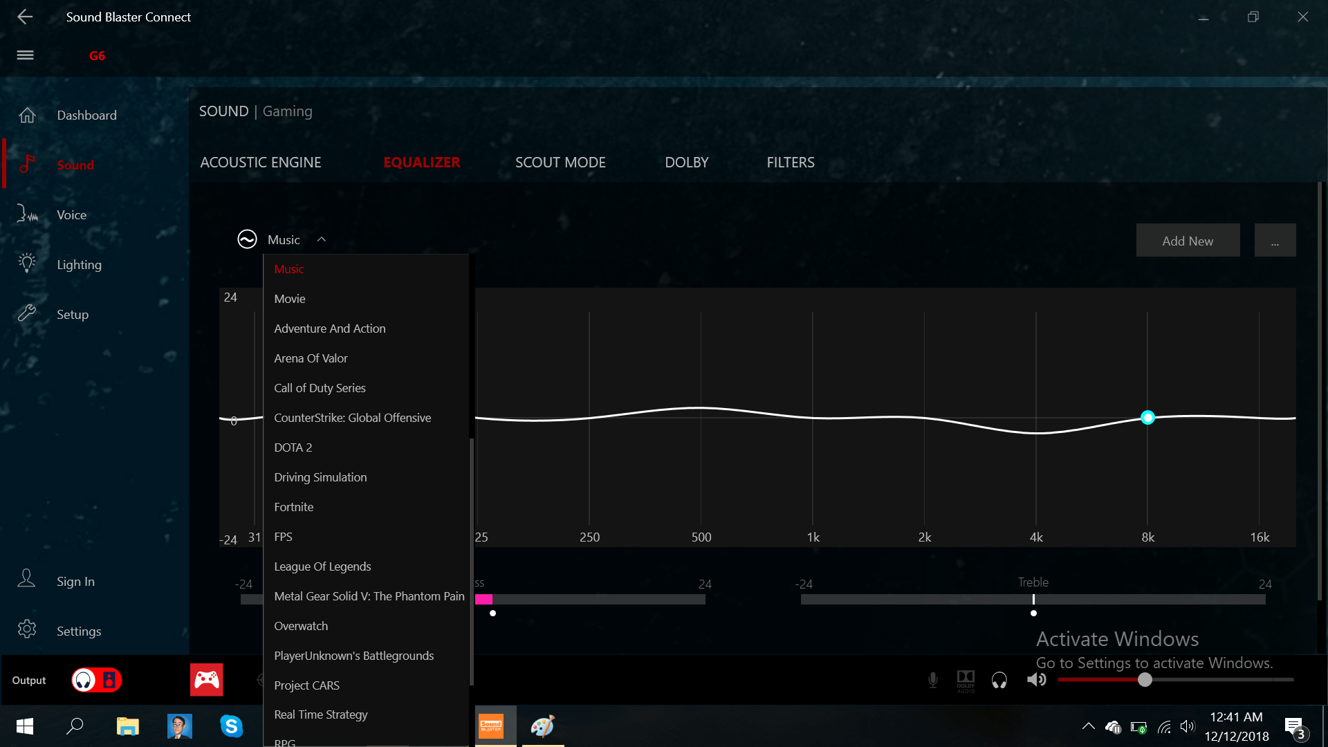
Task: Collapse the Music preset dropdown
Action: pyautogui.click(x=321, y=239)
